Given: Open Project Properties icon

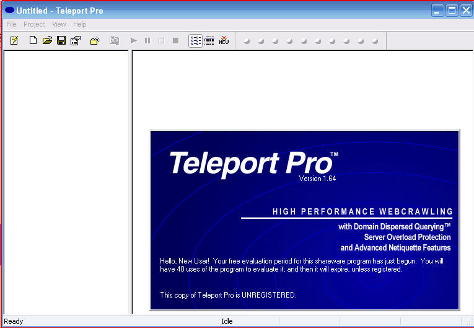Looking at the screenshot, I should click(76, 40).
